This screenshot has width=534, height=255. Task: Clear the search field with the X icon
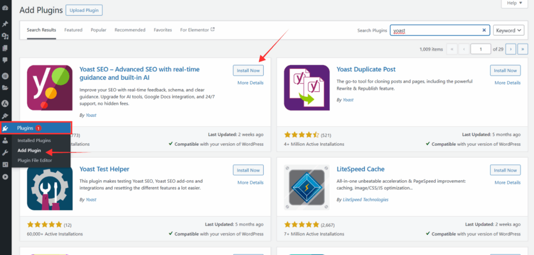(484, 30)
